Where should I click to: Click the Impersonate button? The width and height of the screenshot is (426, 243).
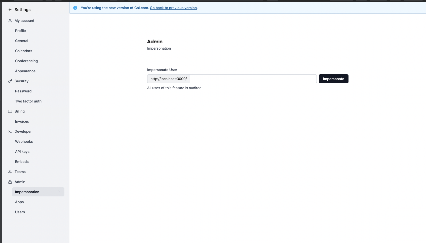[333, 79]
